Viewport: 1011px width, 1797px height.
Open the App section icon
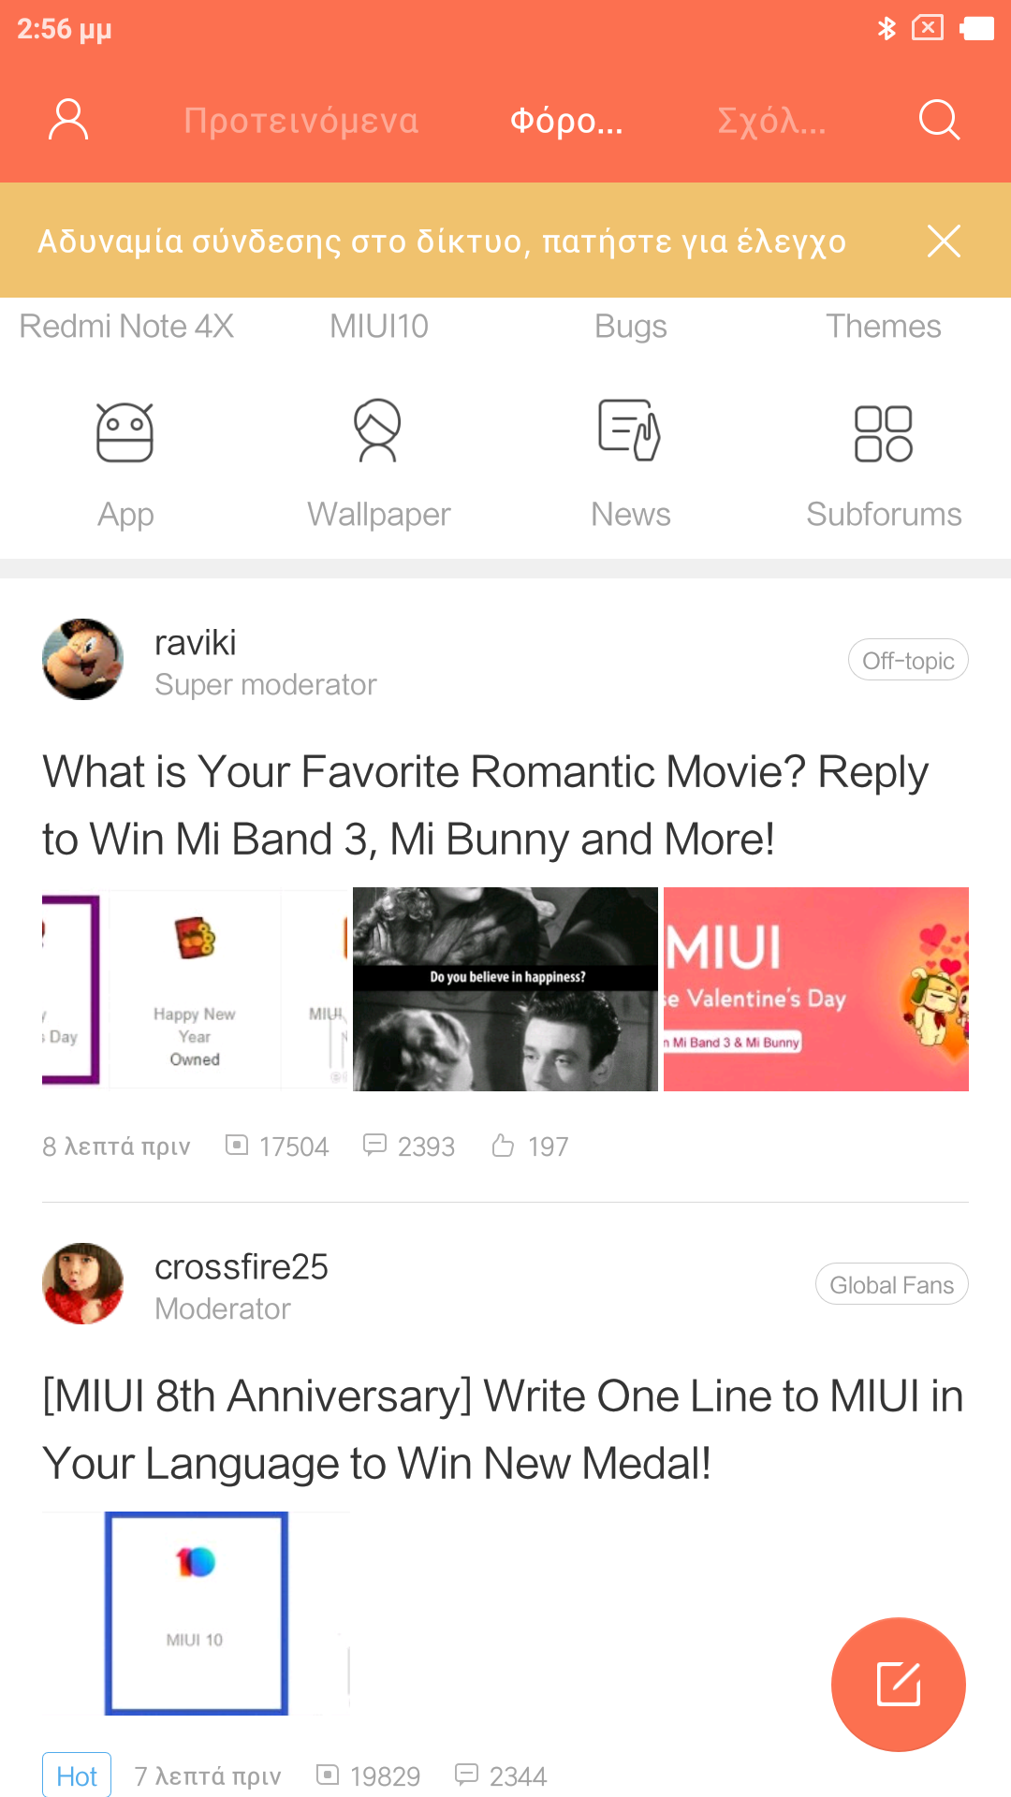tap(125, 432)
